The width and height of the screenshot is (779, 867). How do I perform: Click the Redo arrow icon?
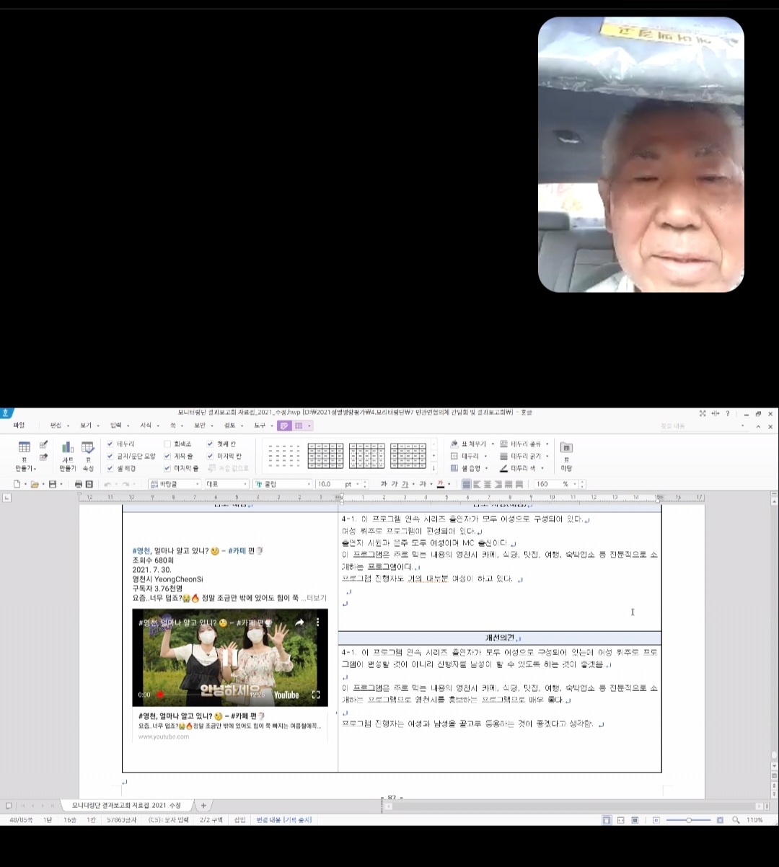125,484
